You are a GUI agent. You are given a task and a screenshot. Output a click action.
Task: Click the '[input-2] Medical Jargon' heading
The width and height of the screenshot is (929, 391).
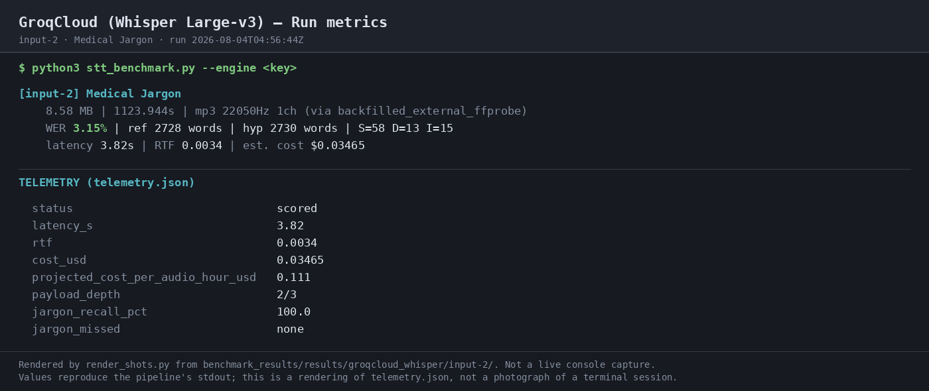100,94
